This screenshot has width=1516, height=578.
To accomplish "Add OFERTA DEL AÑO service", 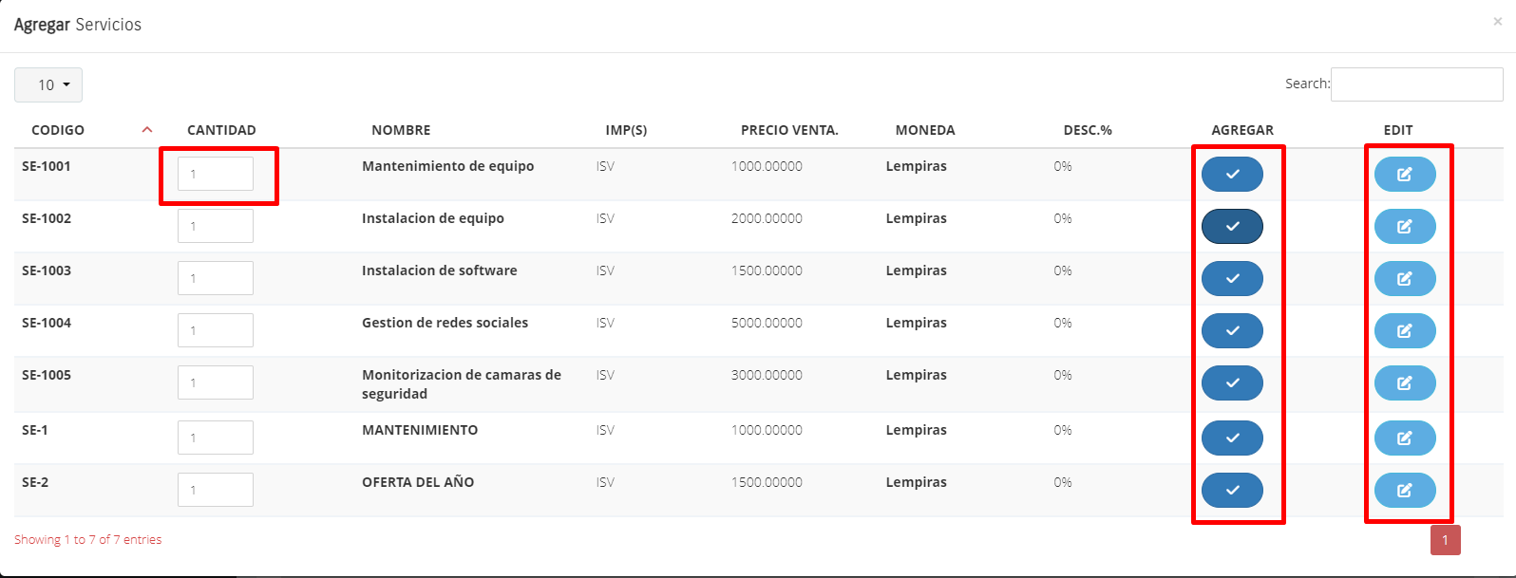I will 1232,491.
